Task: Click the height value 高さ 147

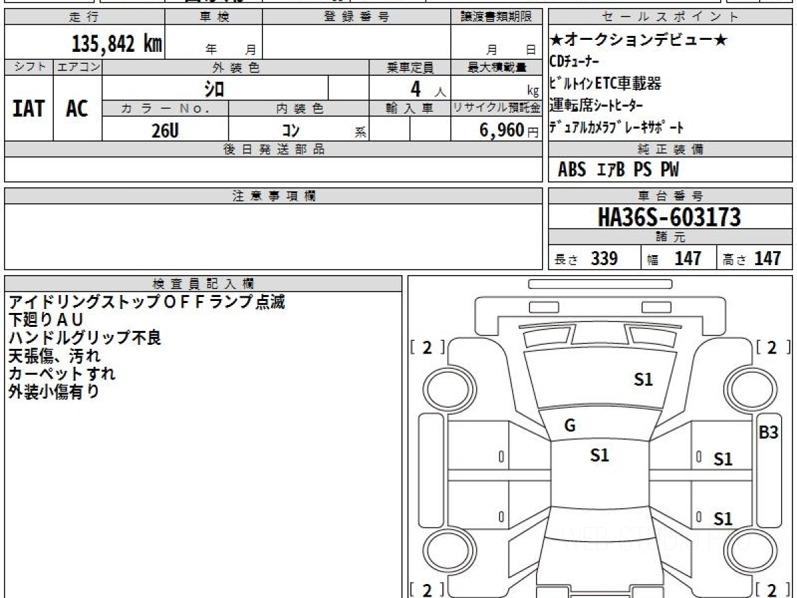Action: [x=752, y=258]
